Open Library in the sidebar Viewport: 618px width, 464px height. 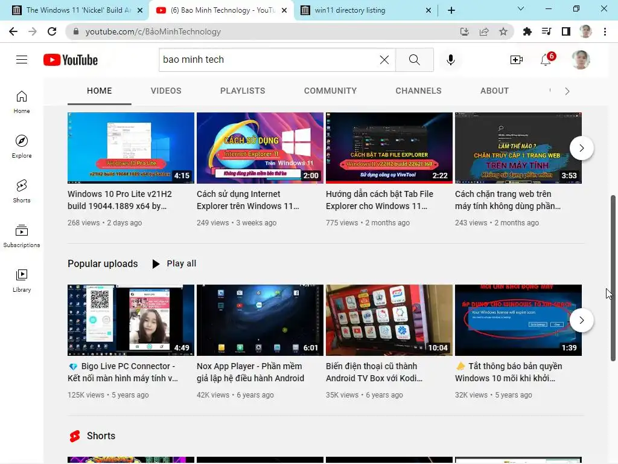(x=22, y=280)
